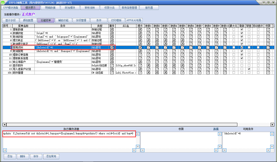This screenshot has height=162, width=277.
Task: Click 参数1 icon in 附件管理 row
Action: point(148,73)
